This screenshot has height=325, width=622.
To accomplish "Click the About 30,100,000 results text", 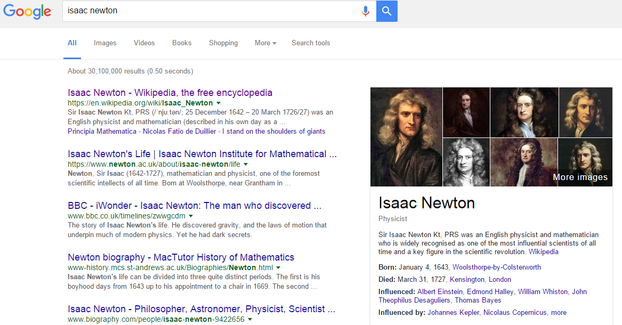I will pos(131,71).
